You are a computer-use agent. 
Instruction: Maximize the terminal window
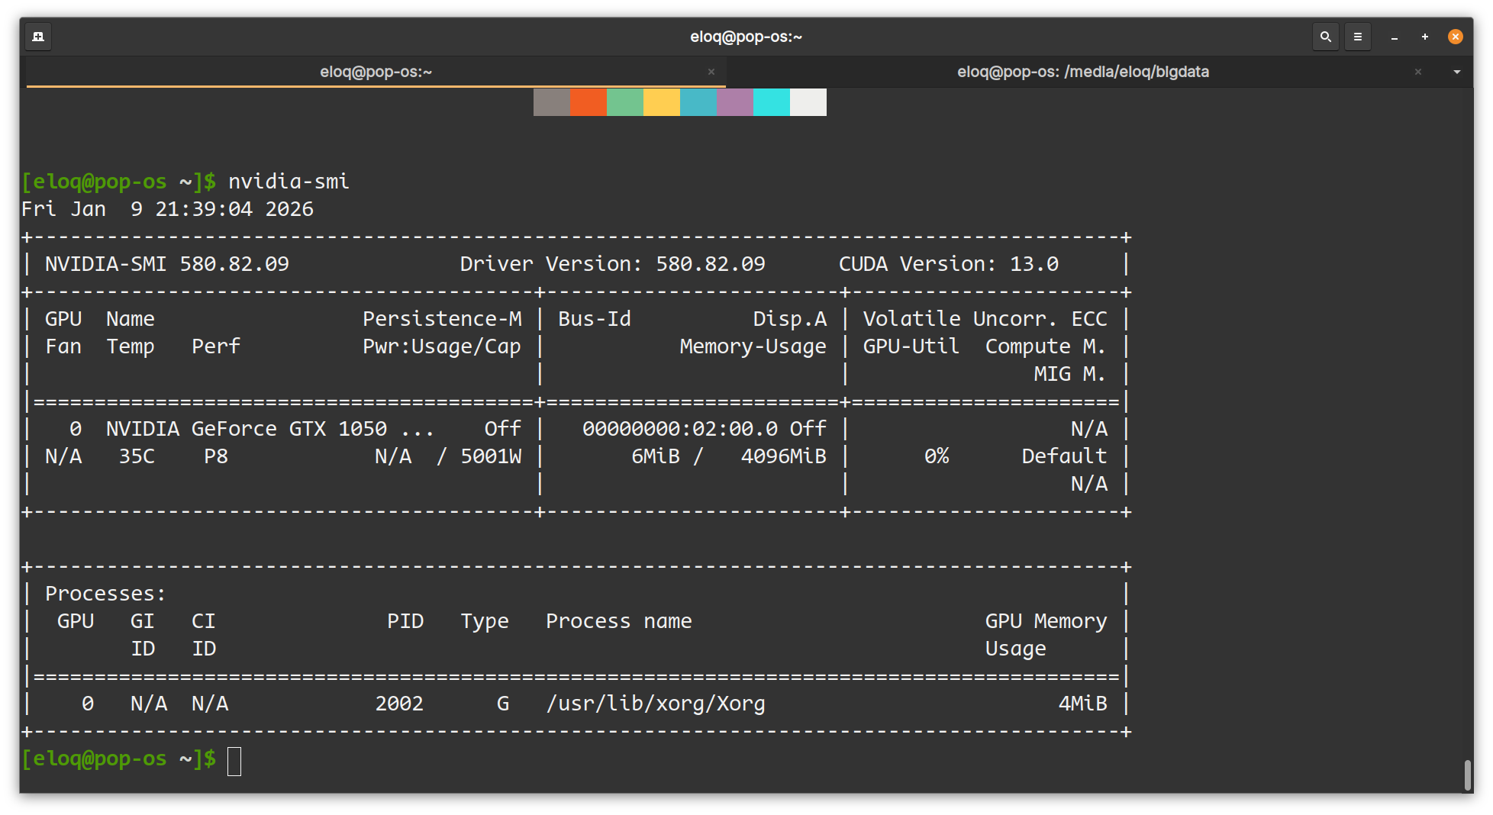tap(1425, 37)
